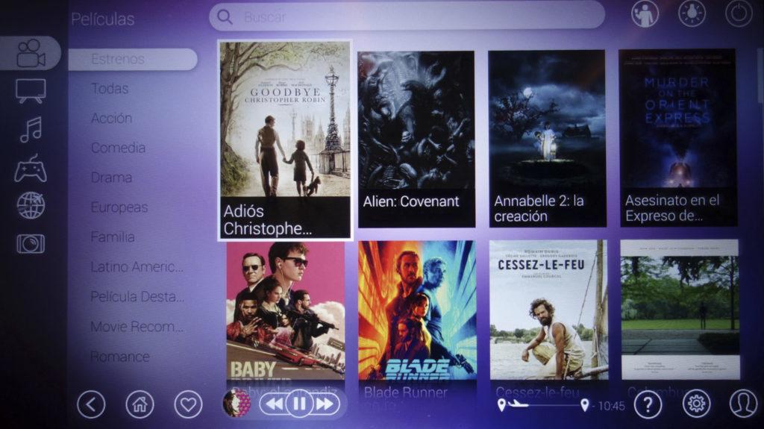Screen dimensions: 764x429
Task: Select the Acción category
Action: pos(112,119)
